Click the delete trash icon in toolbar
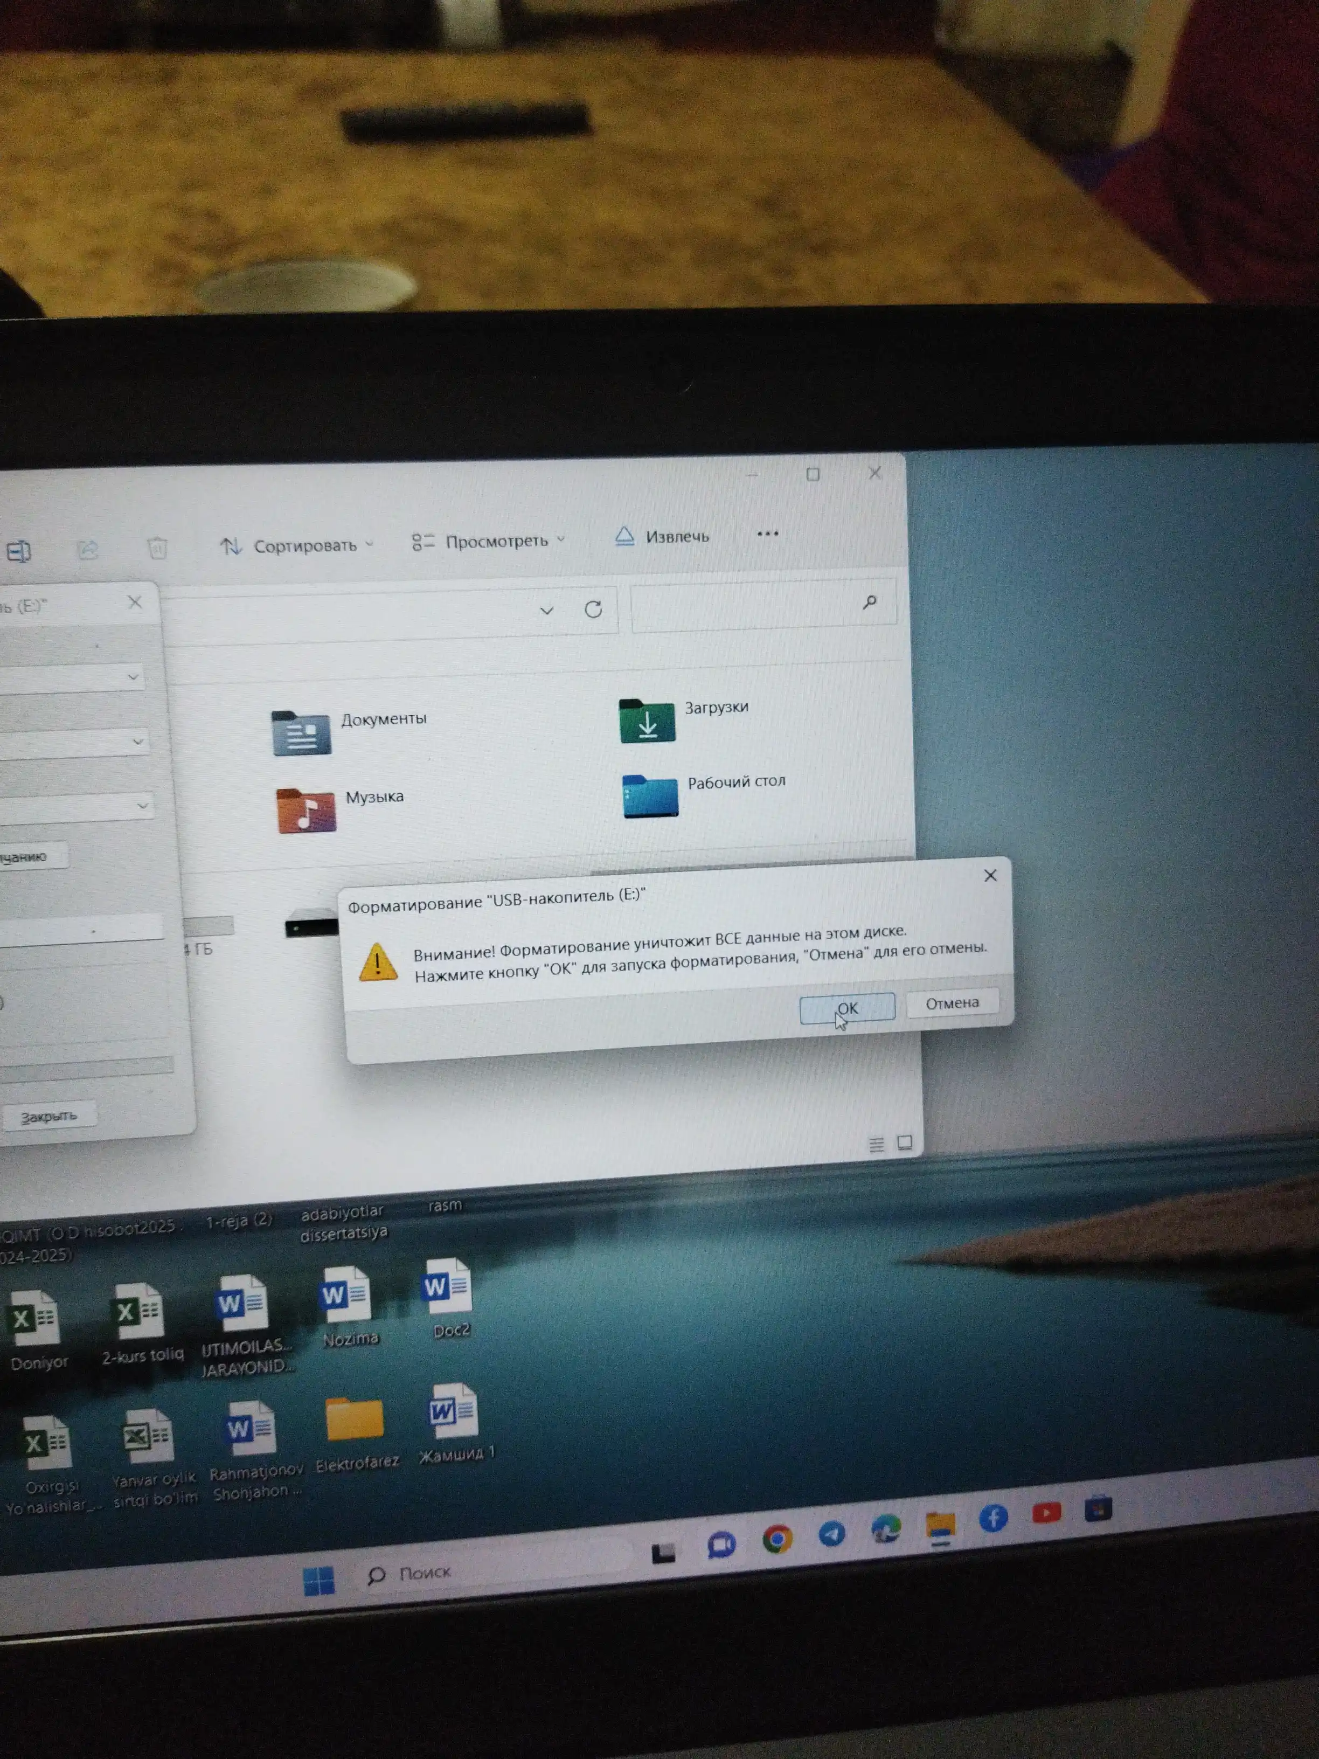Viewport: 1319px width, 1759px height. [157, 548]
